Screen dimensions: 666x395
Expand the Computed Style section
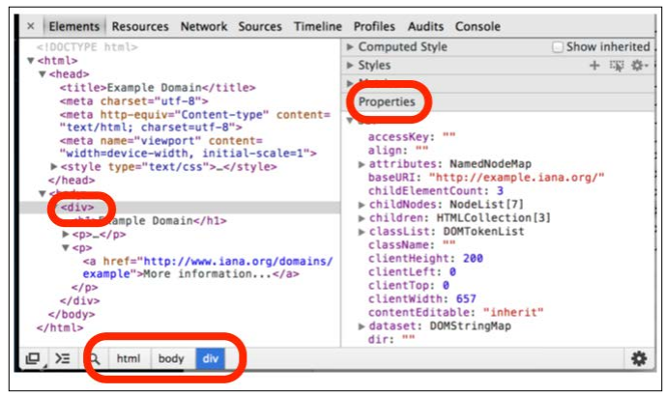(x=351, y=46)
